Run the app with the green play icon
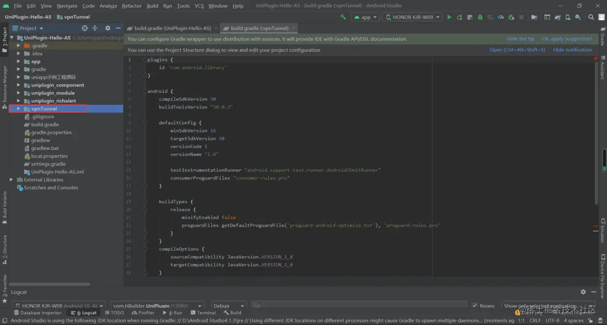The height and width of the screenshot is (325, 607). (x=449, y=17)
